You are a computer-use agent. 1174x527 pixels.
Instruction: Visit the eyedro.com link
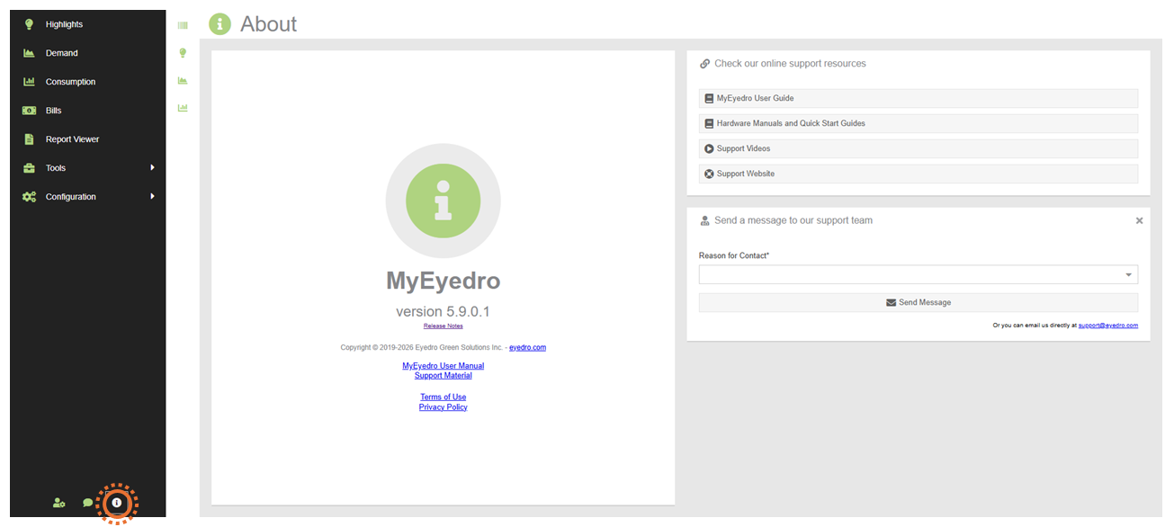[x=527, y=347]
